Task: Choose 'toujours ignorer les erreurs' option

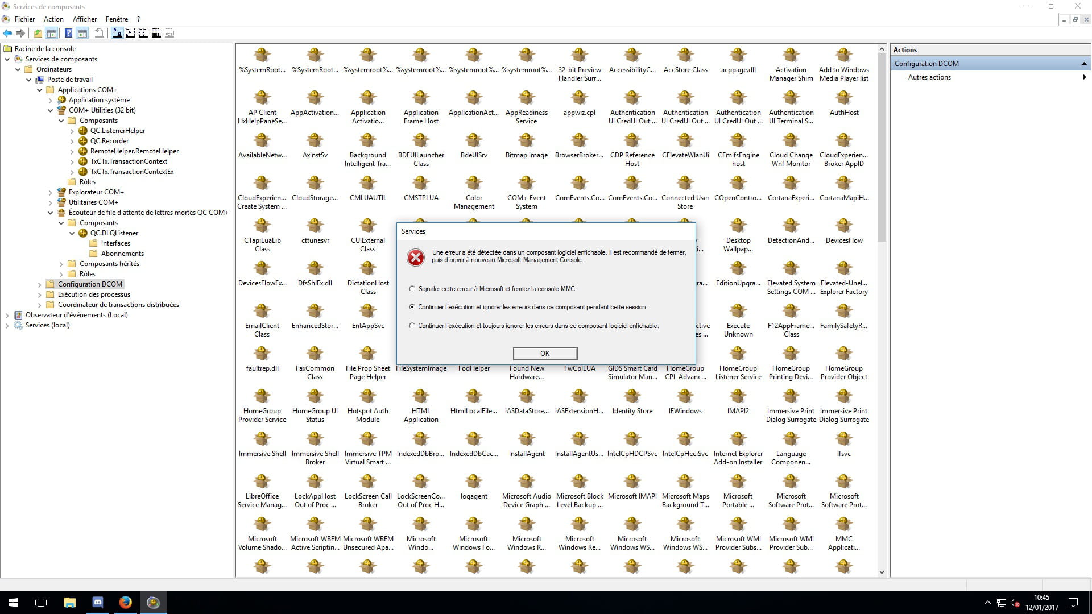Action: 412,326
